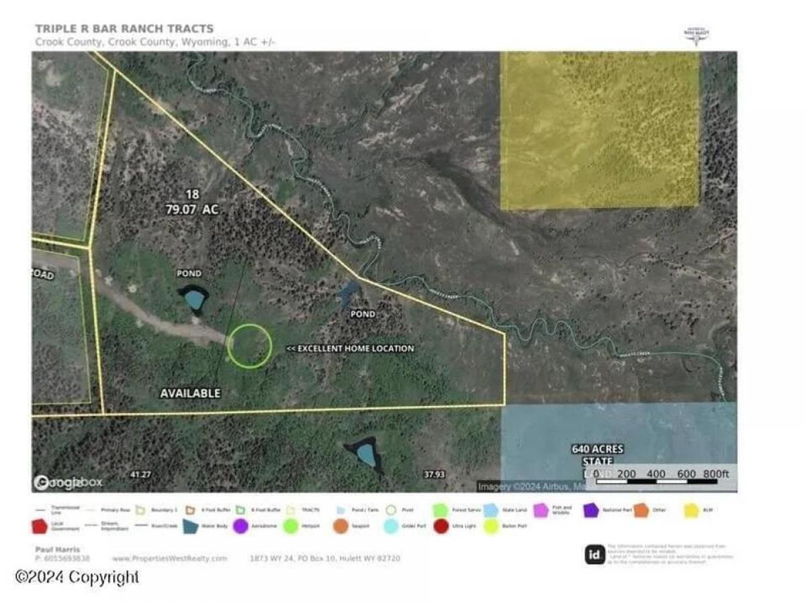Viewport: 806px width, 604px height.
Task: Click the dark blue Water Body legend icon
Action: [191, 527]
